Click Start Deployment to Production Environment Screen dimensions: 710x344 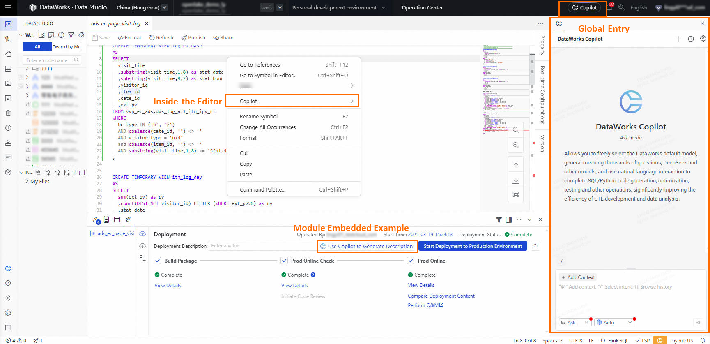[x=473, y=246]
